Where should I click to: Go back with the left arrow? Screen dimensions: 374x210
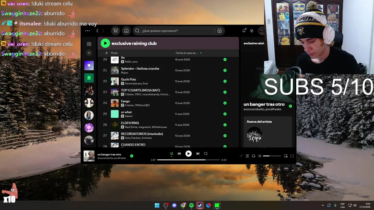tap(97, 31)
